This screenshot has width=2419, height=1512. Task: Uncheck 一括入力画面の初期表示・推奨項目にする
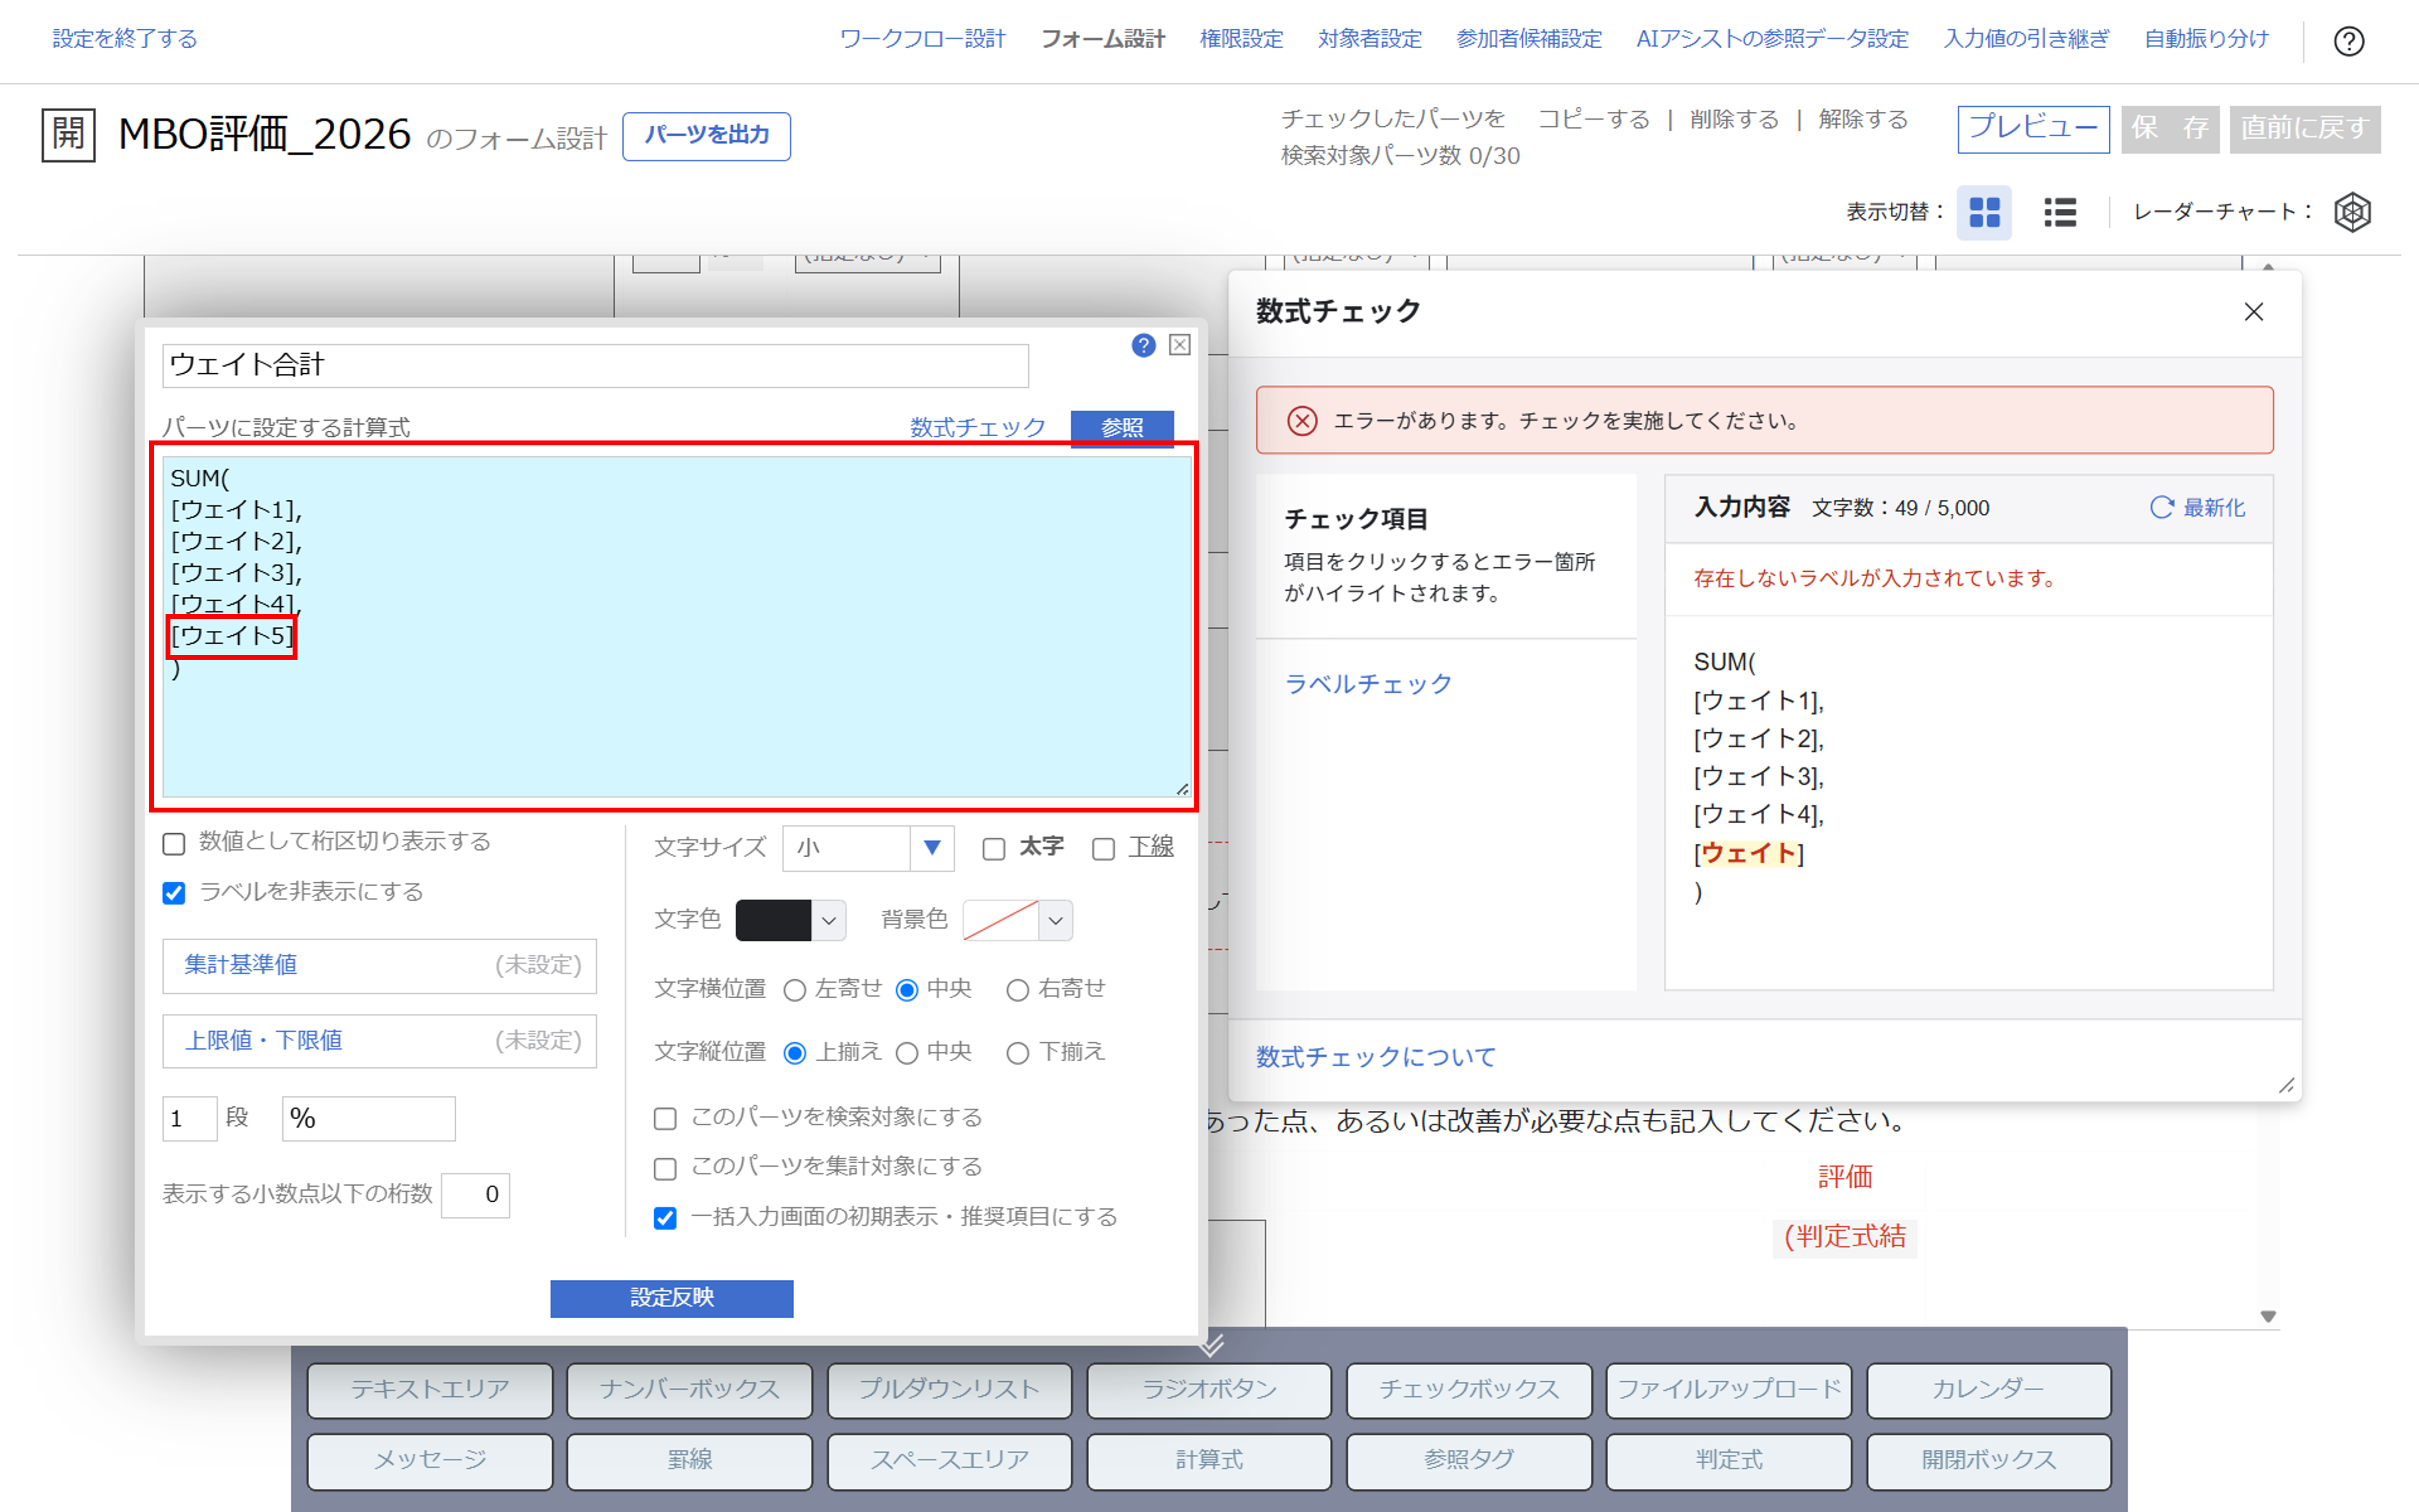point(665,1218)
